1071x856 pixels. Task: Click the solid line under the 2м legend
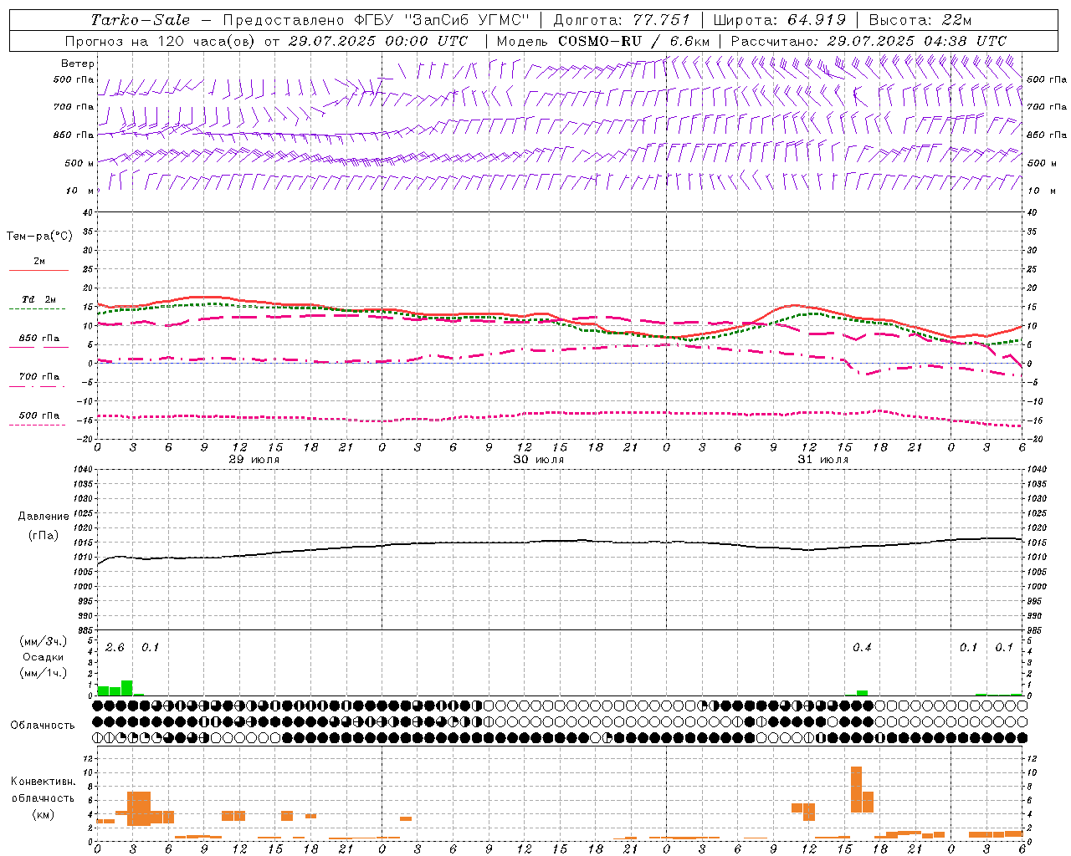[38, 271]
